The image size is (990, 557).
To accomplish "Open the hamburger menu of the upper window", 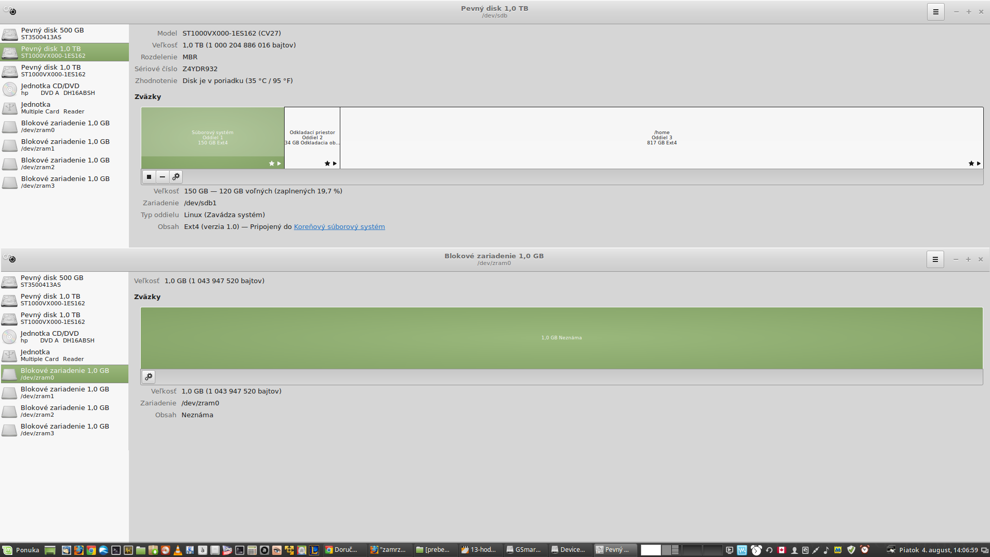I will tap(935, 12).
